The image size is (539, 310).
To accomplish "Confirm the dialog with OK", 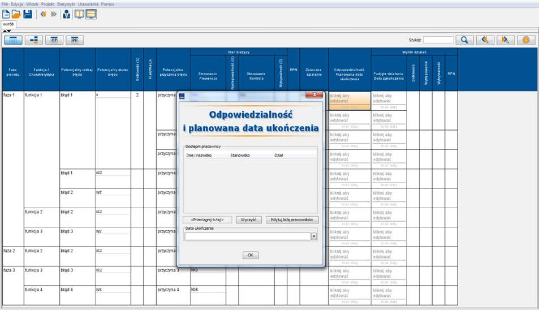I will (250, 255).
